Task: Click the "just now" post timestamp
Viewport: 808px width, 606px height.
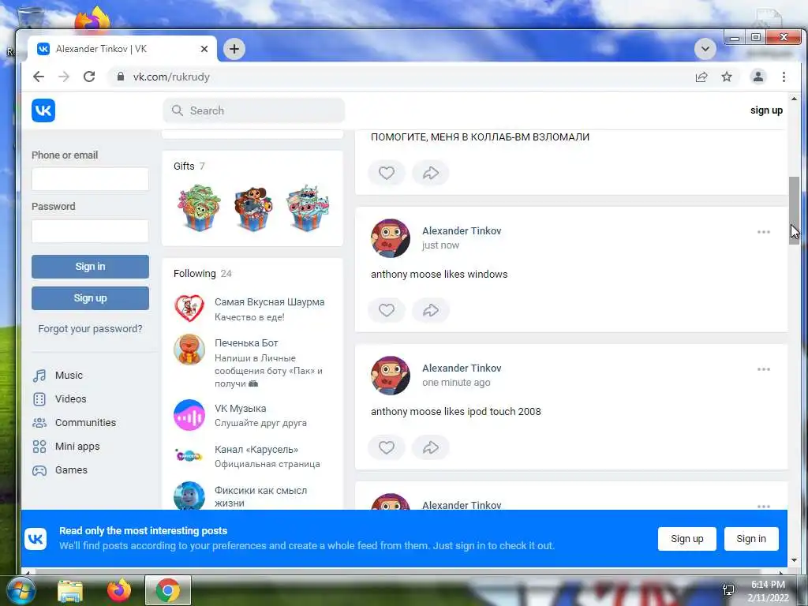Action: click(440, 245)
